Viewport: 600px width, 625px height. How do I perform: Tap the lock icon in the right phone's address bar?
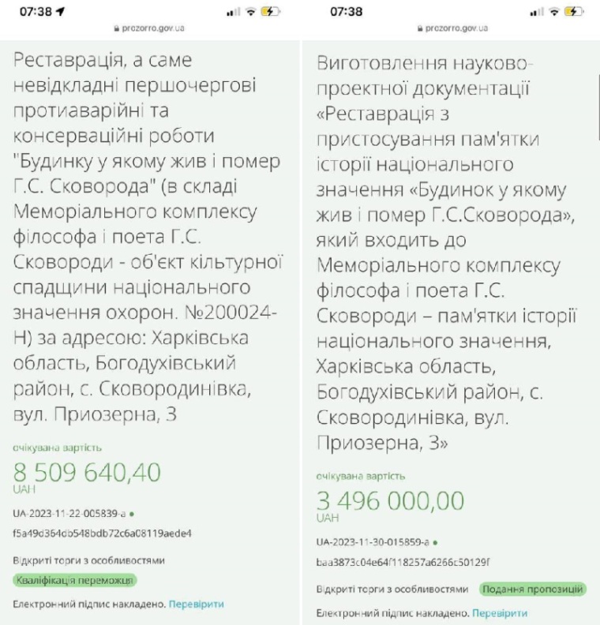click(420, 28)
